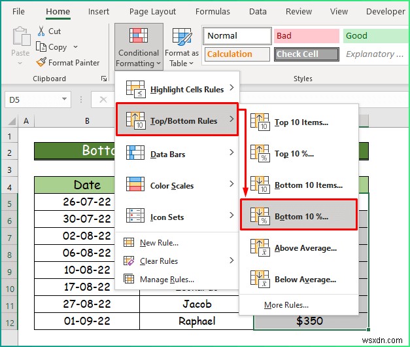Click the Bottom 10 Items icon
410x347 pixels.
(x=260, y=185)
